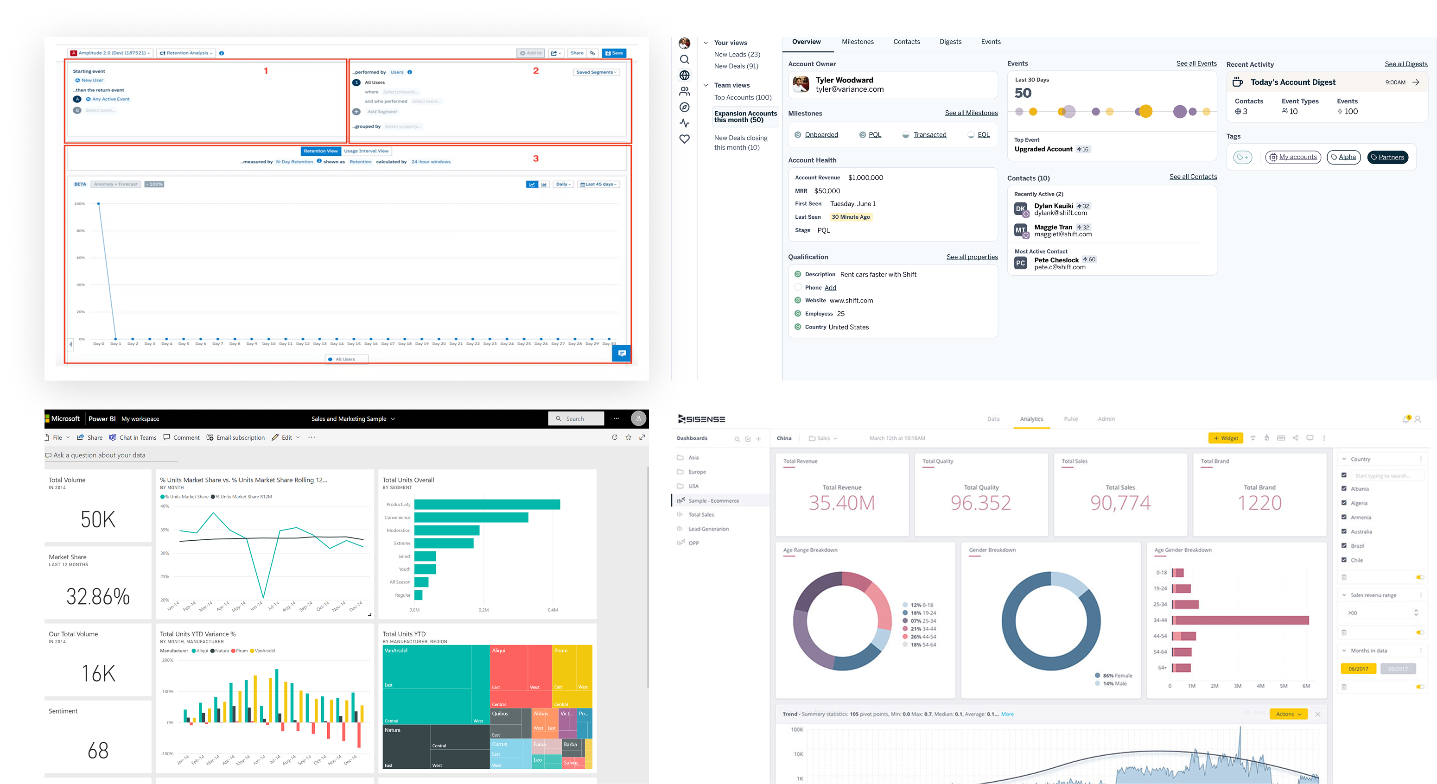Open the compass icon in Variance sidebar
This screenshot has width=1437, height=784.
tap(685, 107)
